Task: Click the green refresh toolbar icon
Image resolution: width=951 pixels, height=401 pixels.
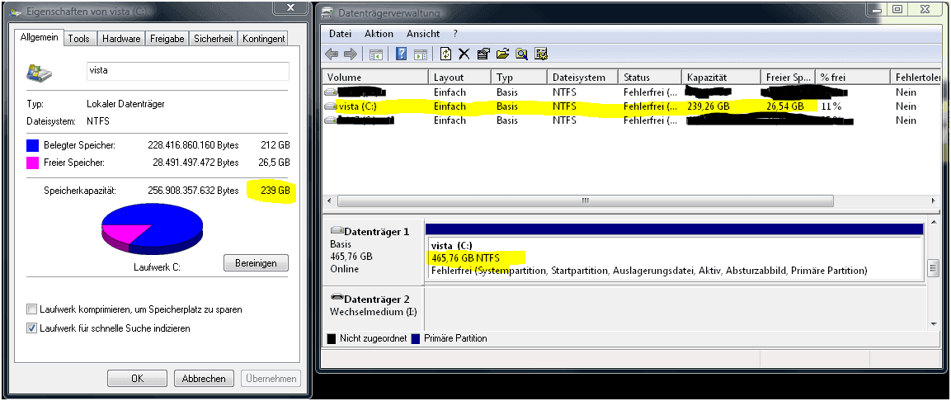Action: tap(445, 54)
